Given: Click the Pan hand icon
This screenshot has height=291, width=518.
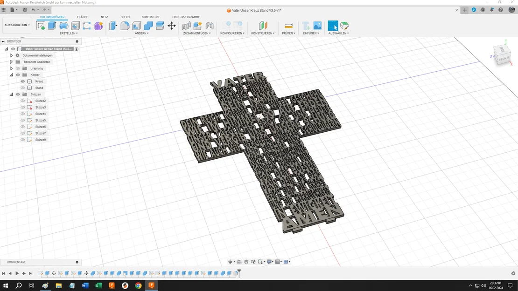Looking at the screenshot, I should (246, 262).
